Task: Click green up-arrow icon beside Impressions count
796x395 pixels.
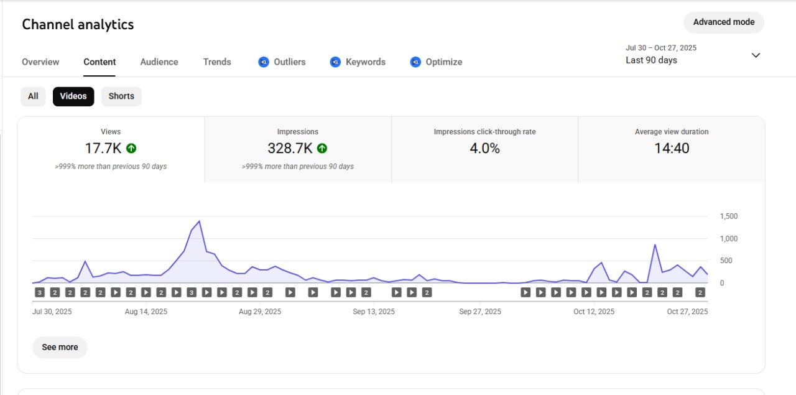Action: tap(322, 148)
